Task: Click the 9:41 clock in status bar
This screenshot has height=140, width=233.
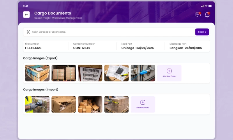Action: tap(25, 6)
